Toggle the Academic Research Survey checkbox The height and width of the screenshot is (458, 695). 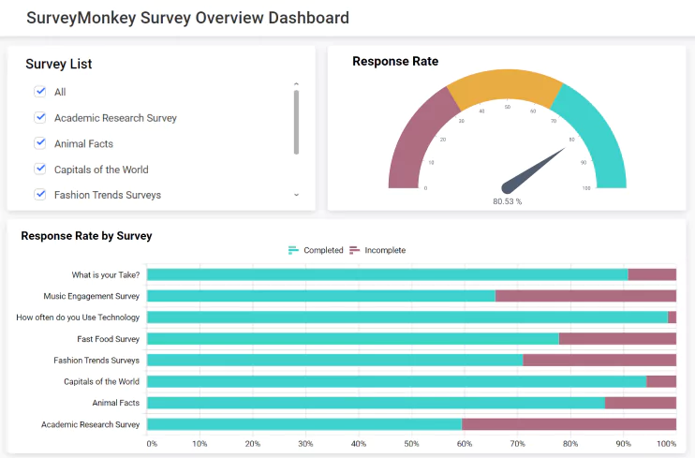click(40, 118)
